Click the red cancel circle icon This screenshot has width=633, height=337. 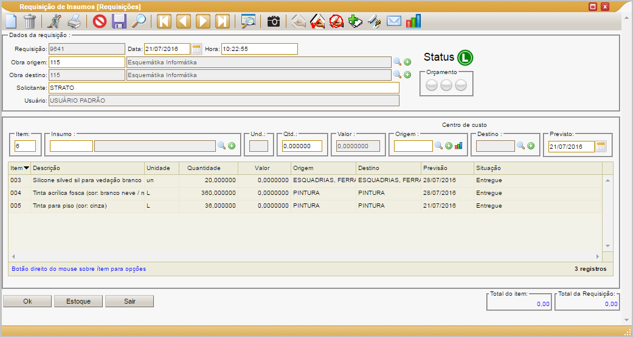100,21
